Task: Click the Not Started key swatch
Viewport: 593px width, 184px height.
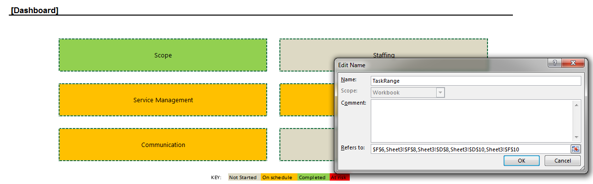Action: pyautogui.click(x=244, y=178)
